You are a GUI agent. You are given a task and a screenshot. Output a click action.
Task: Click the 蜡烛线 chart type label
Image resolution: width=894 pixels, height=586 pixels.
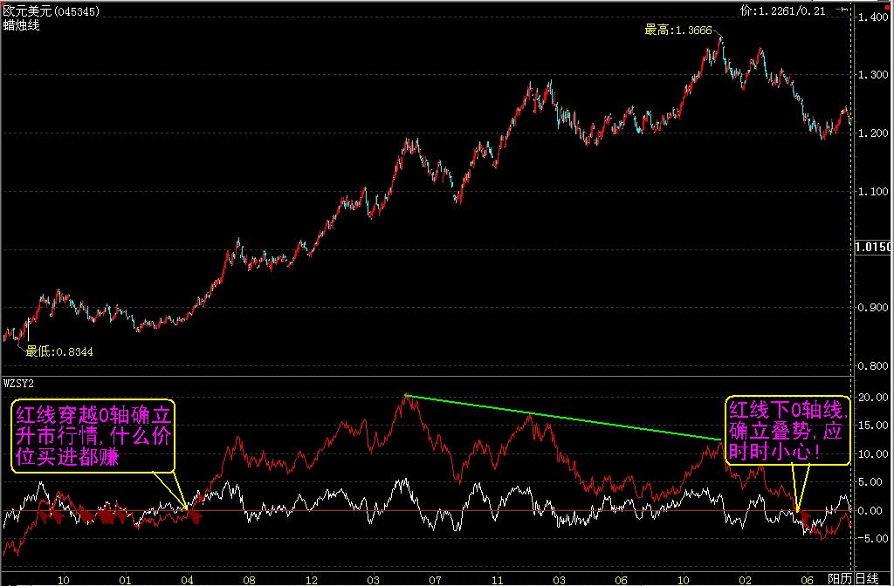21,25
